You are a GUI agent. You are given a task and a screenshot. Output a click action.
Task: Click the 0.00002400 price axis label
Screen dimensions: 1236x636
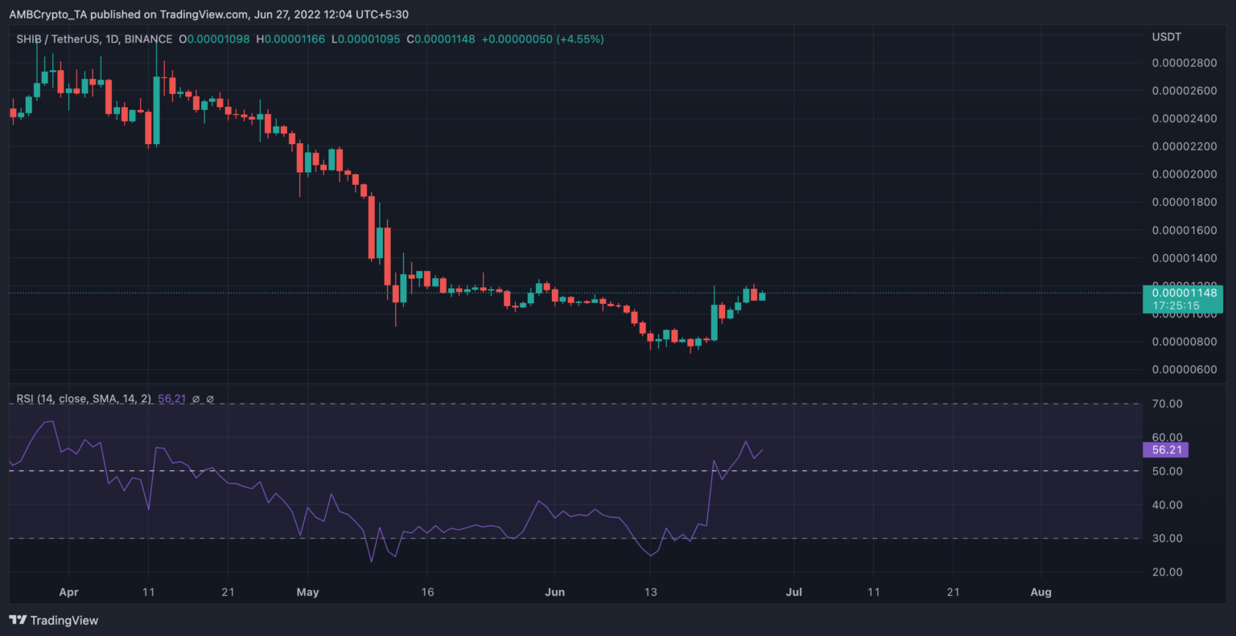point(1184,119)
